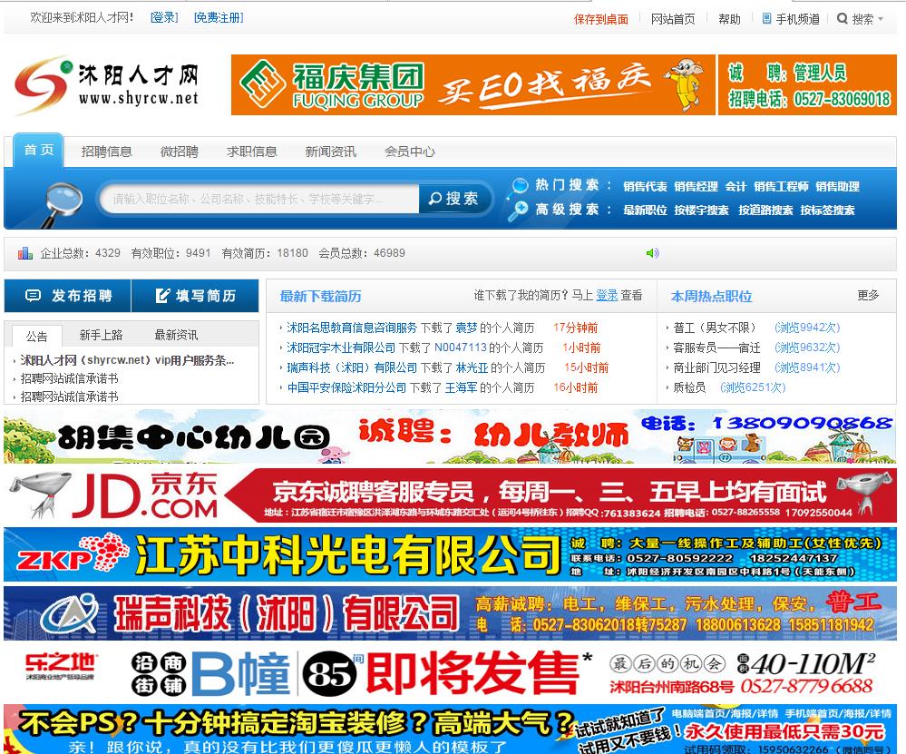Image resolution: width=906 pixels, height=754 pixels.
Task: Open hot job 商业部门见习经理
Action: (x=716, y=367)
